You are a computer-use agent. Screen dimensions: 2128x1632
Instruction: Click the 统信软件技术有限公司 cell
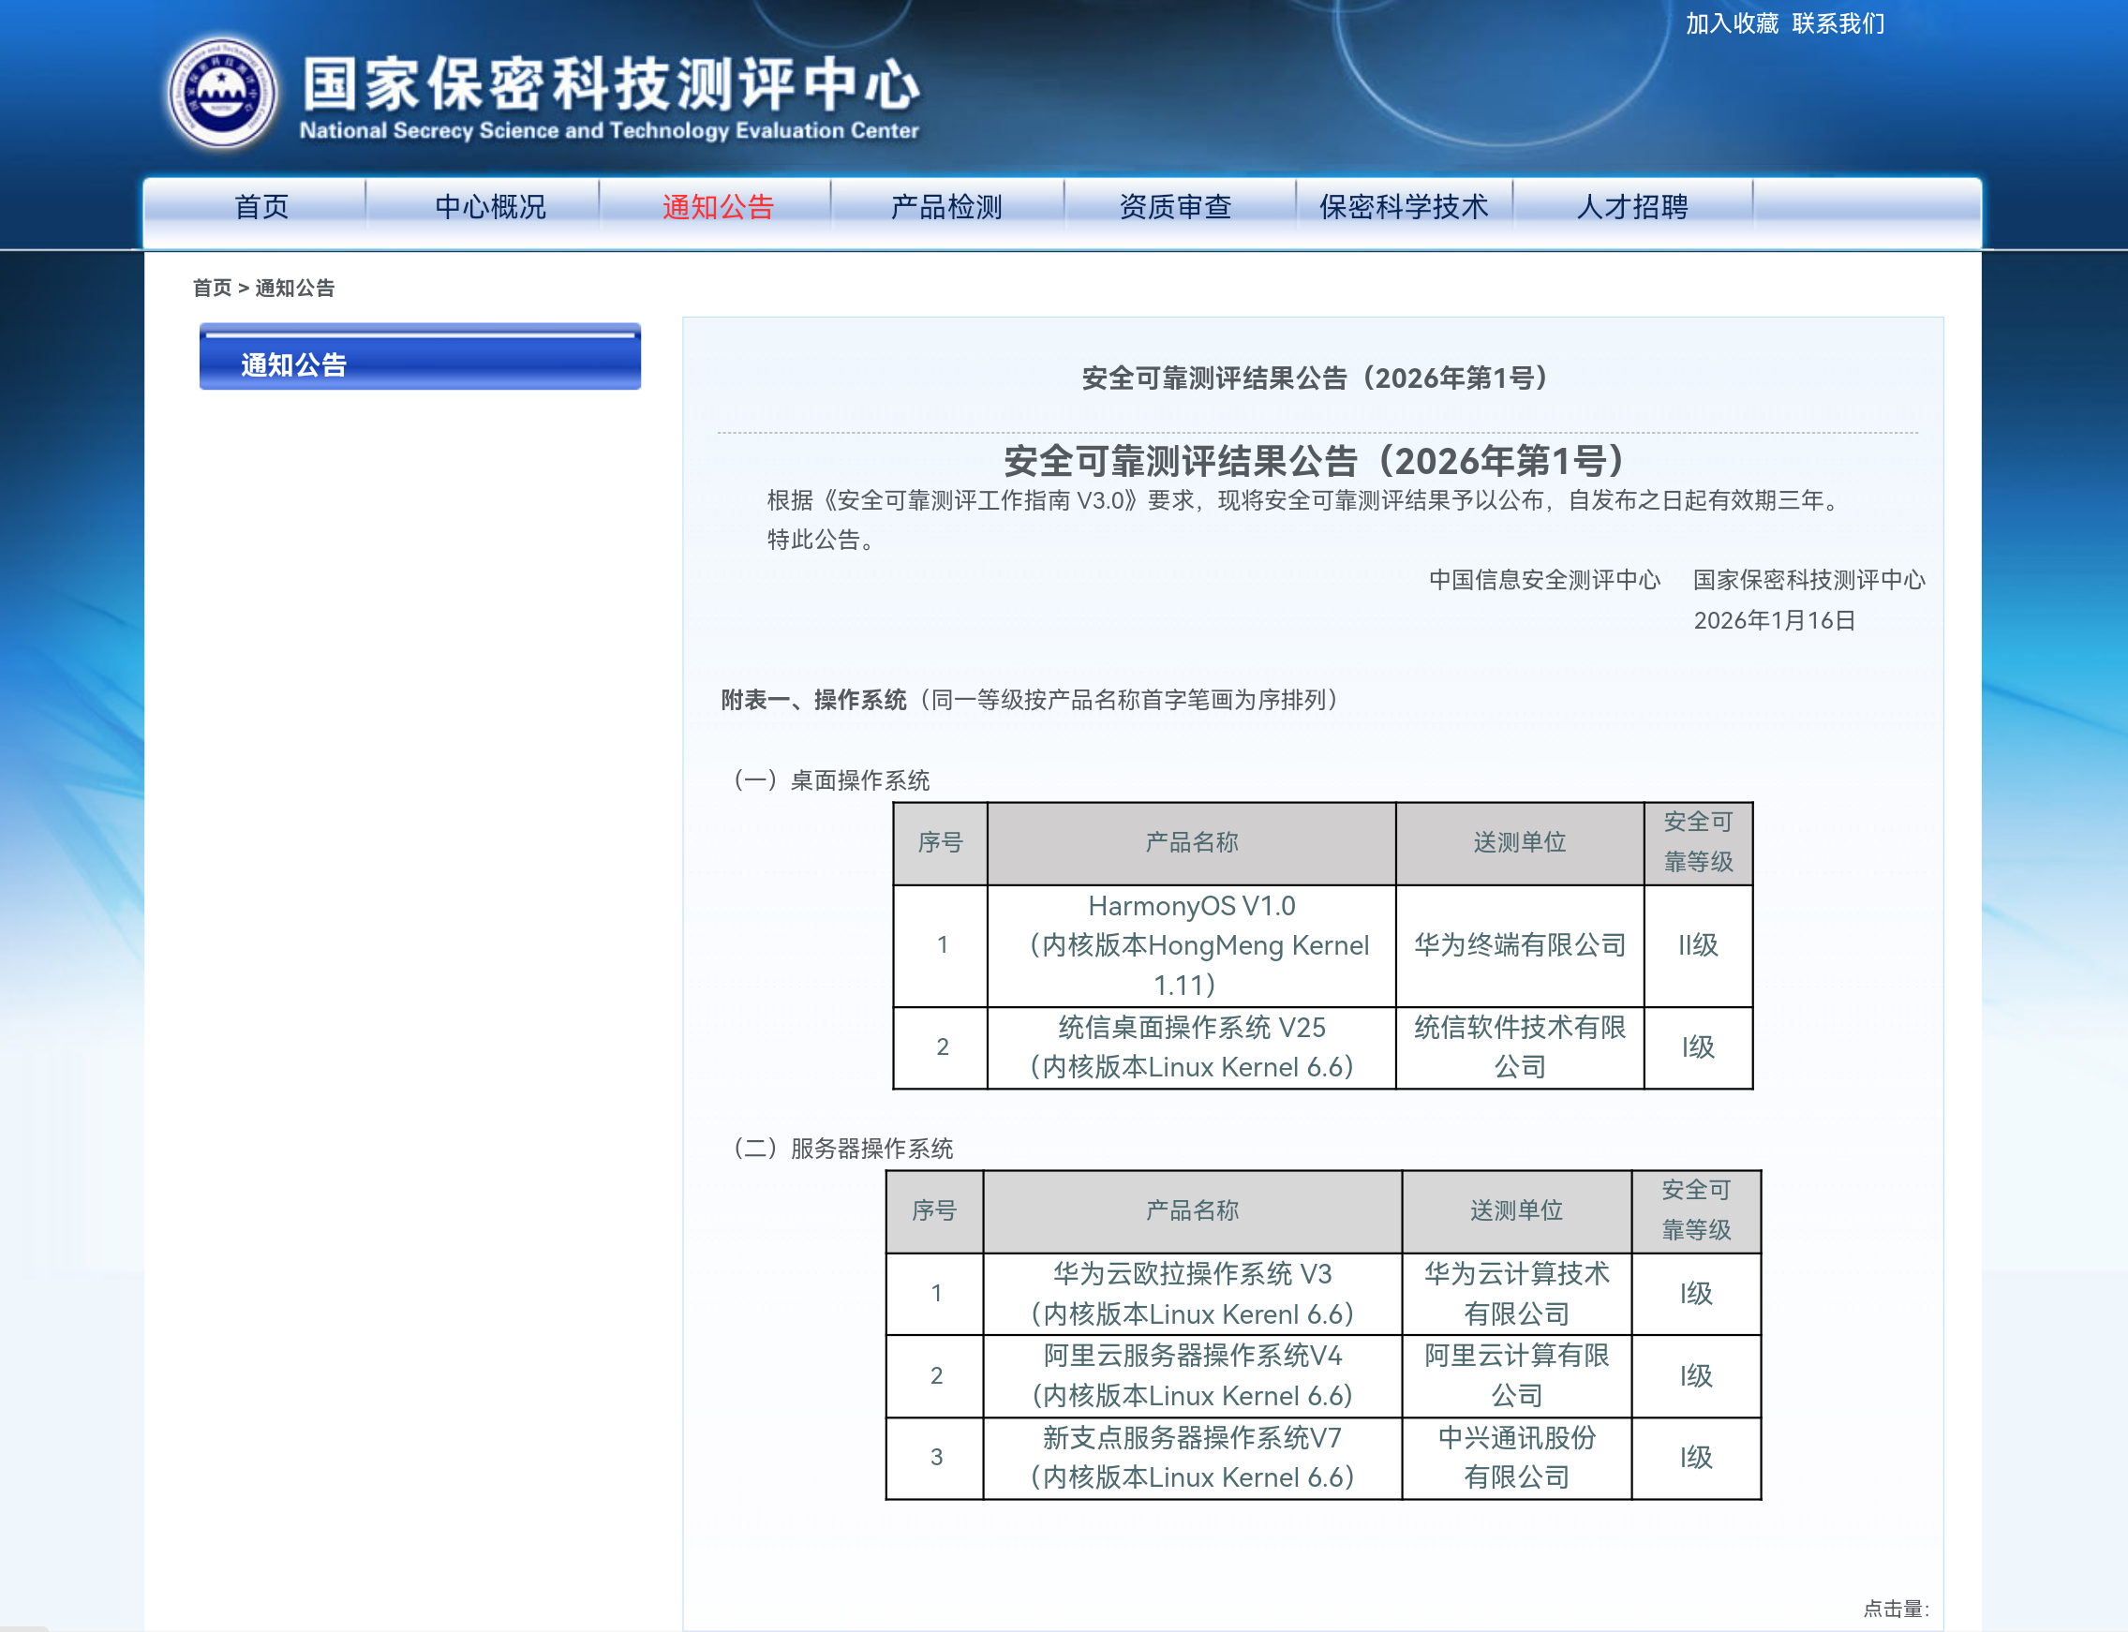[1520, 1047]
